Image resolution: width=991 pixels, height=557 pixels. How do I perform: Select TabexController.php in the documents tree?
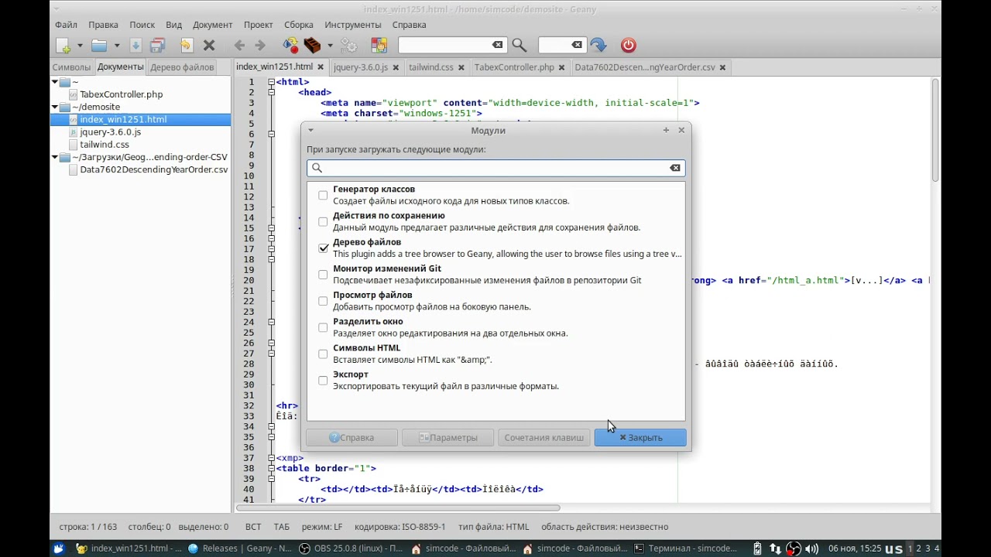(121, 94)
